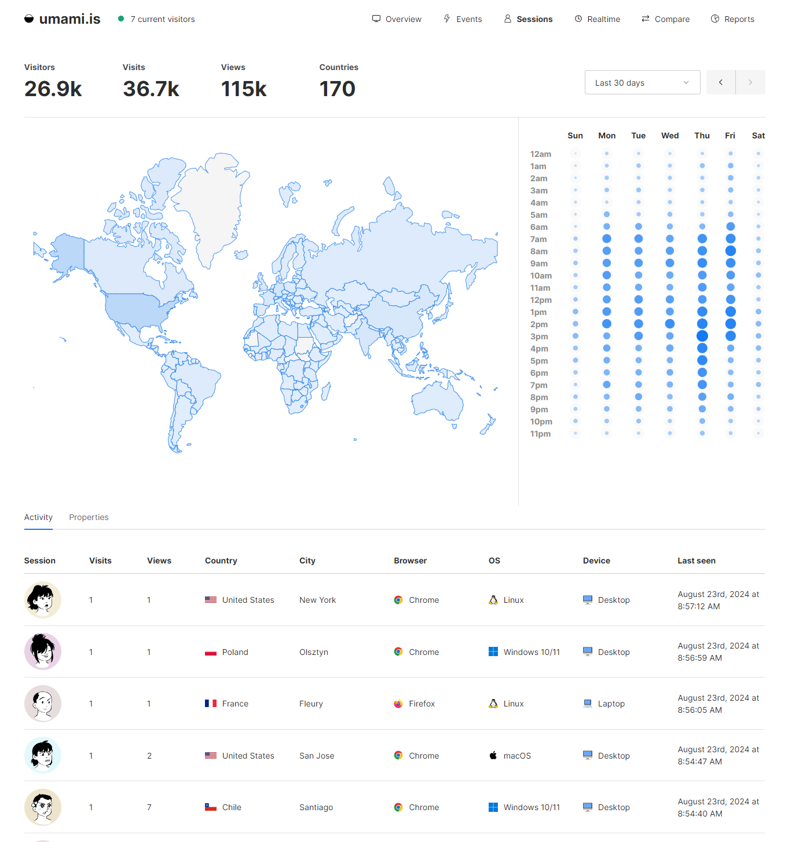Viewport: 788px width, 842px height.
Task: Switch to the Properties tab
Action: 89,517
